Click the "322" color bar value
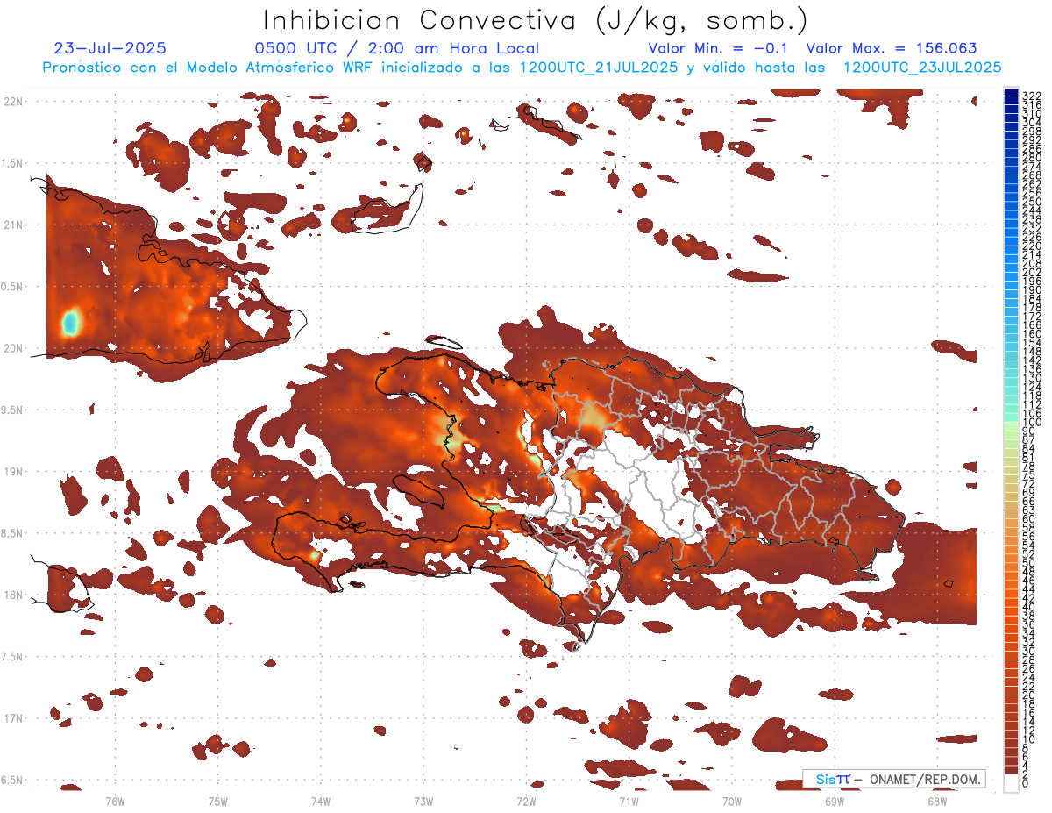This screenshot has width=1052, height=813. 1031,95
